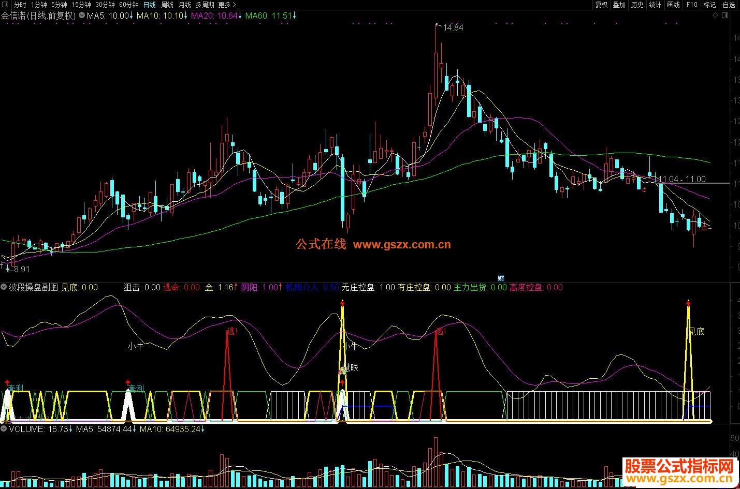Switch to 60分钟 period
Image resolution: width=740 pixels, height=489 pixels.
point(129,5)
